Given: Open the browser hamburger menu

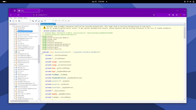Looking at the screenshot, I should tap(184, 15).
